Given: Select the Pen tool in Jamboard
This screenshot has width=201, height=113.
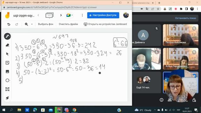Looking at the screenshot, I should 7,36.
